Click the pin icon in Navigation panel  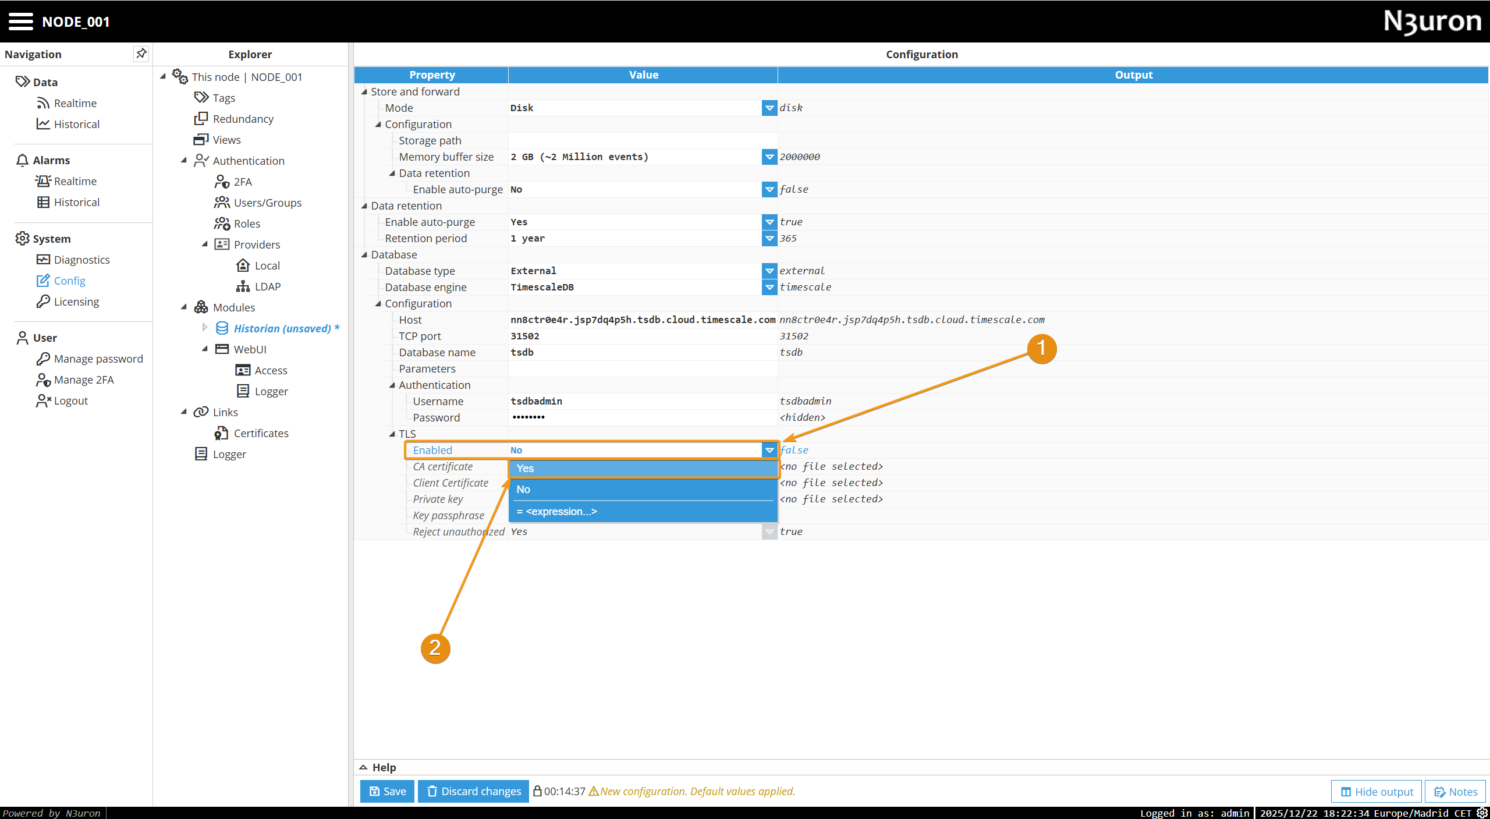141,54
